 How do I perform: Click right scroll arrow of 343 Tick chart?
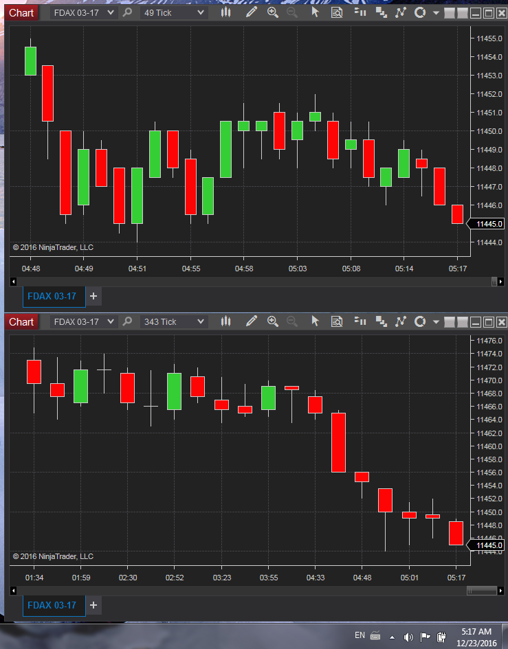pyautogui.click(x=501, y=590)
